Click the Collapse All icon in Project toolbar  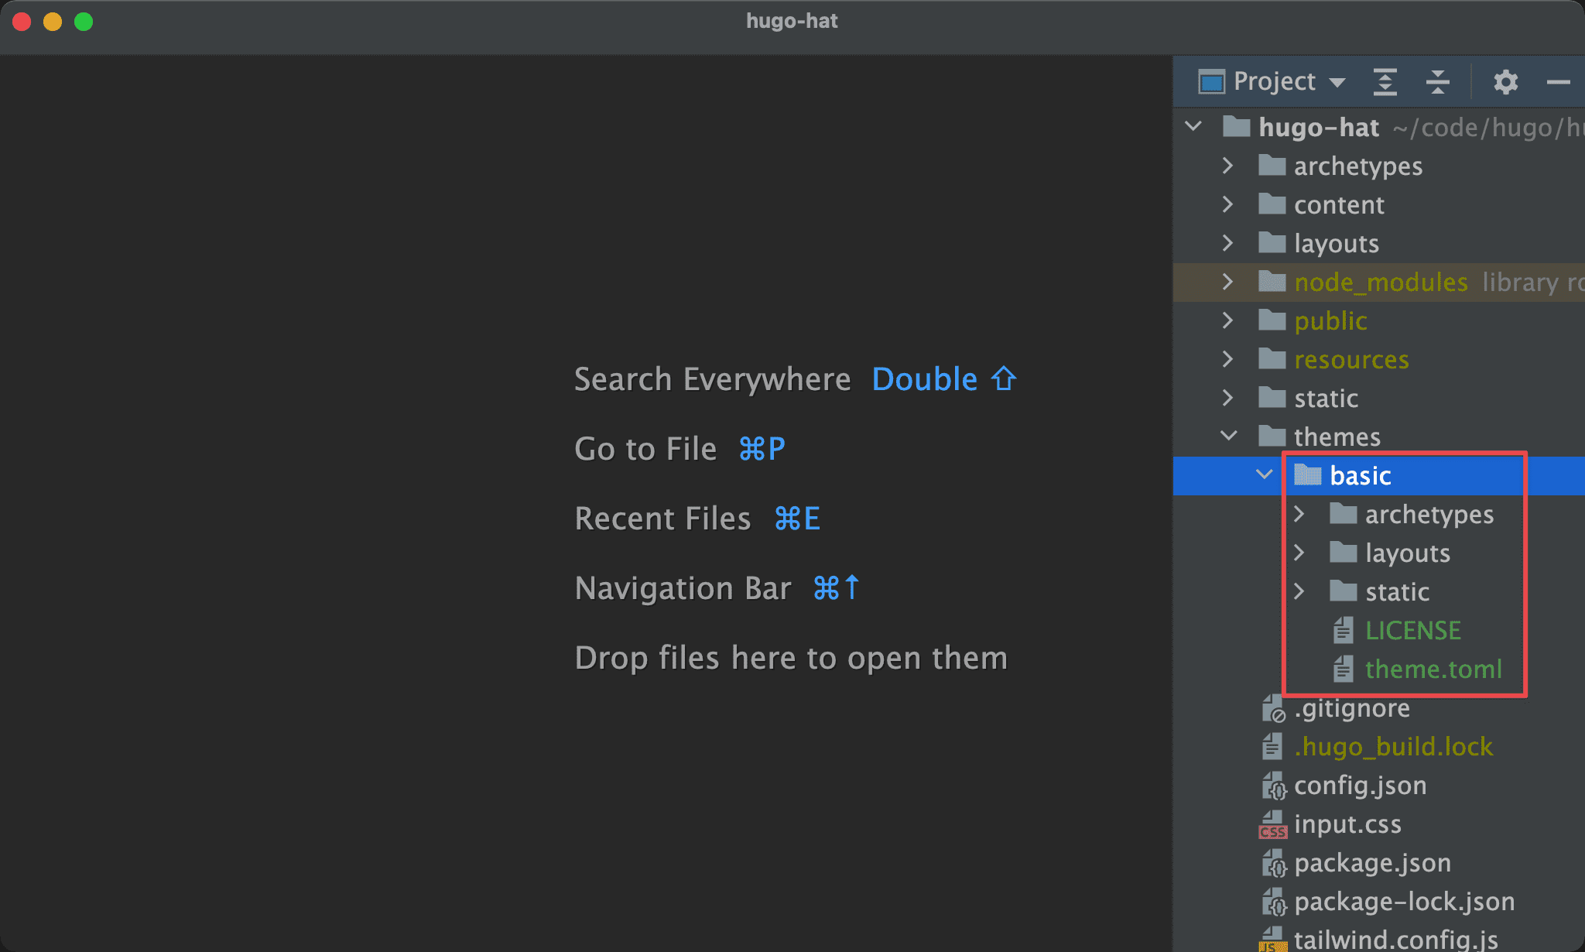(x=1437, y=81)
